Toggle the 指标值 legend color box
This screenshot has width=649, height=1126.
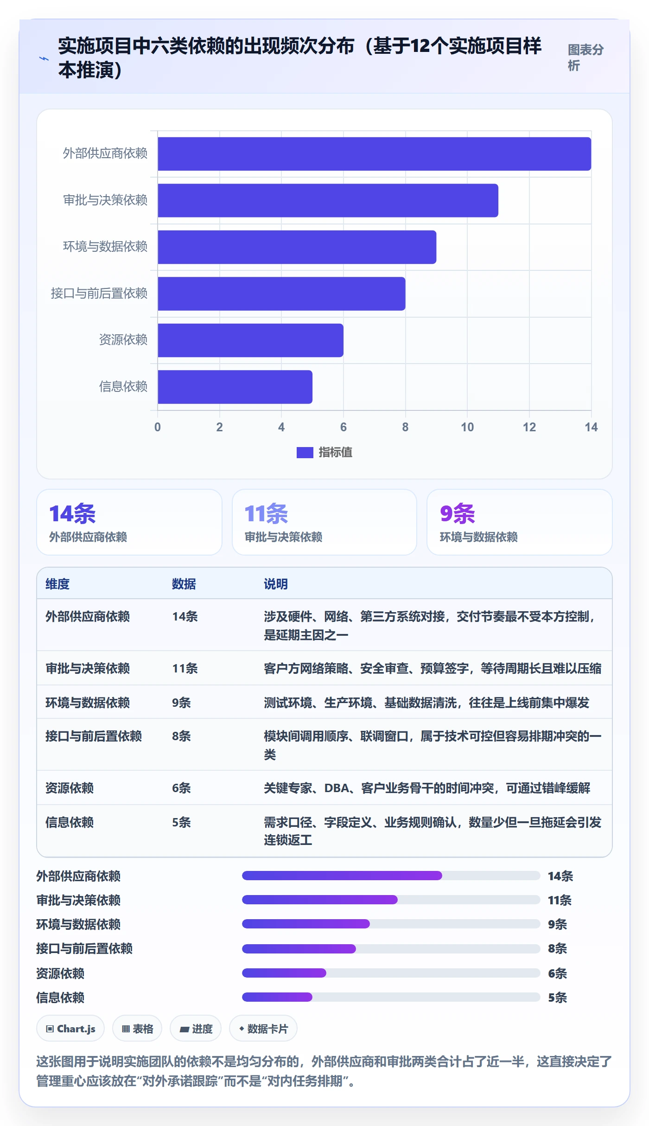coord(305,452)
